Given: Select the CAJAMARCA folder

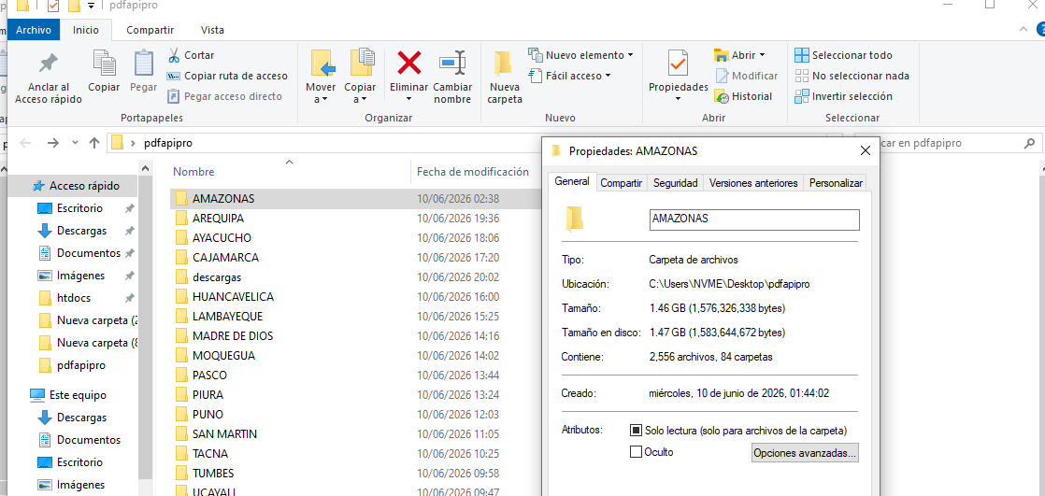Looking at the screenshot, I should (x=356, y=257).
